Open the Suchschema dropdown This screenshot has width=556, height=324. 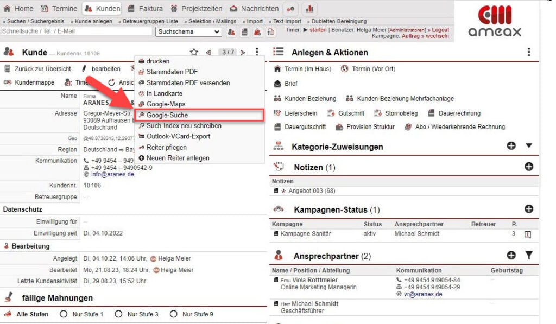(188, 32)
